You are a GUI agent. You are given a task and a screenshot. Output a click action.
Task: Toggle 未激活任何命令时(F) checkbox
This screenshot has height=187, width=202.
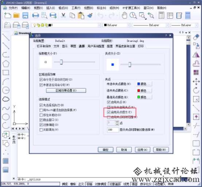point(41,85)
